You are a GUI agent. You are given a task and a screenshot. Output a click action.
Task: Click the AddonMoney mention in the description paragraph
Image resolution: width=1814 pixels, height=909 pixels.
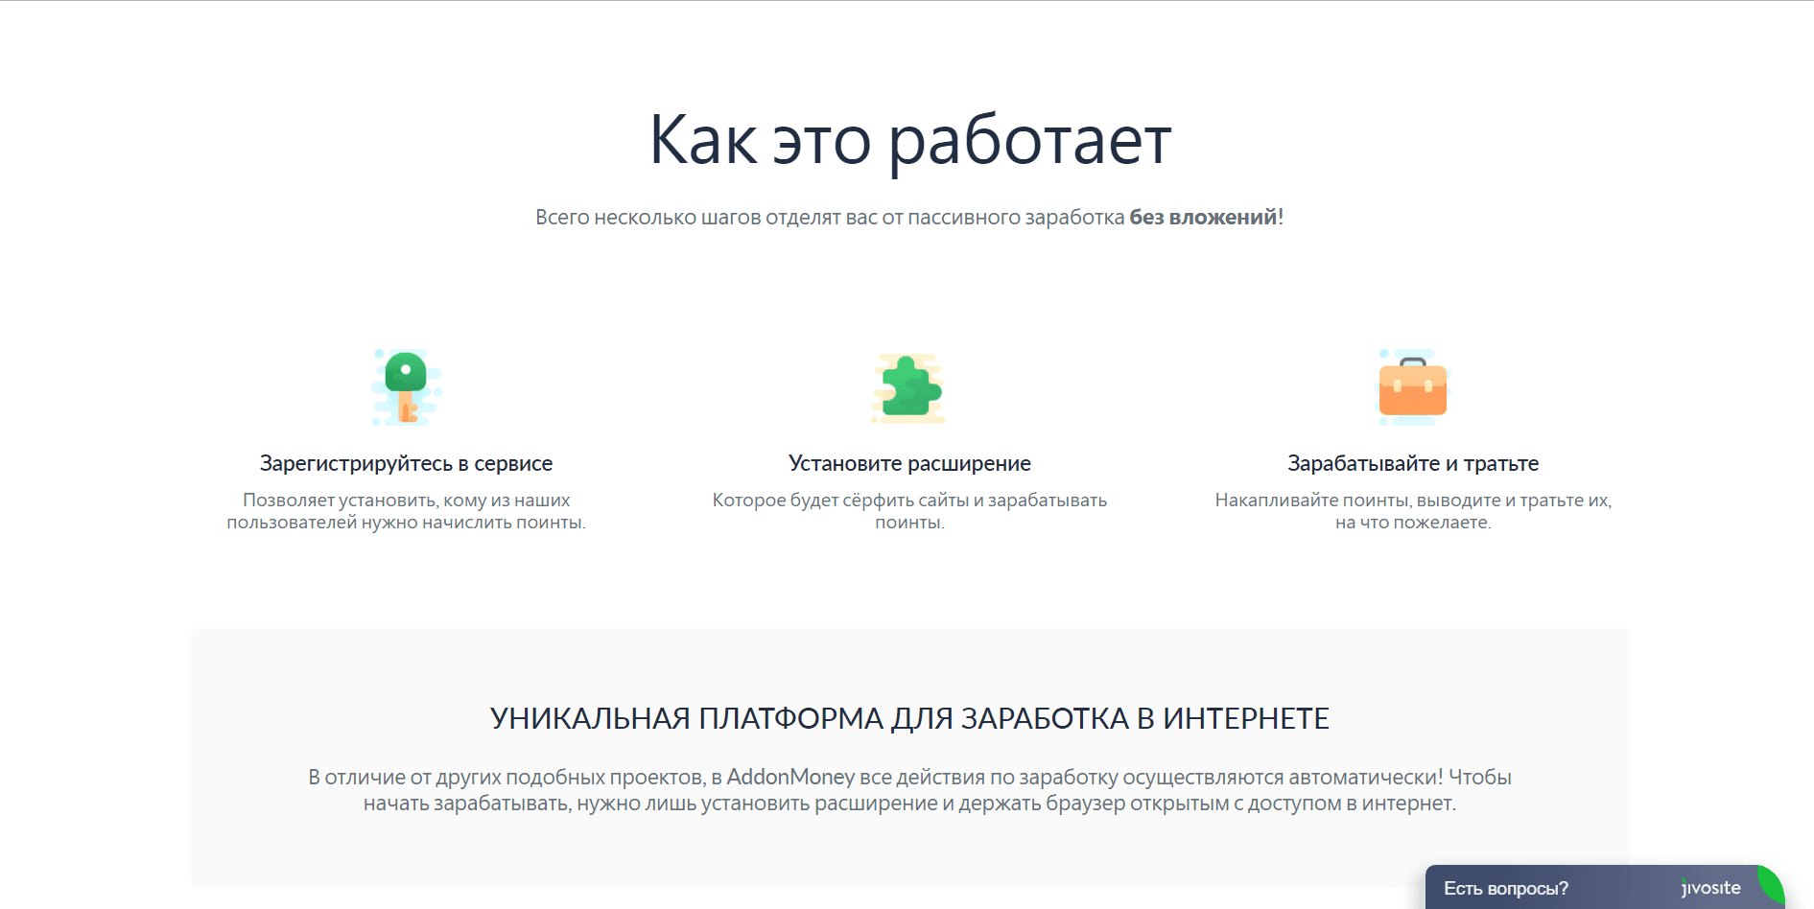point(792,779)
